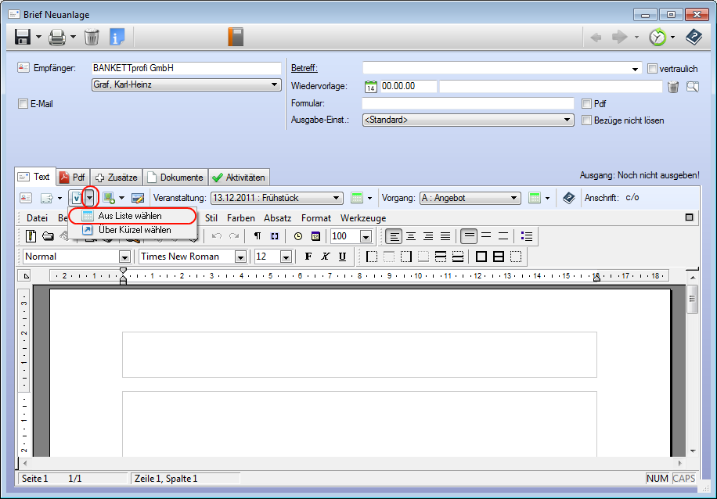Click the underlined Betreff label
The image size is (717, 499).
click(x=304, y=69)
